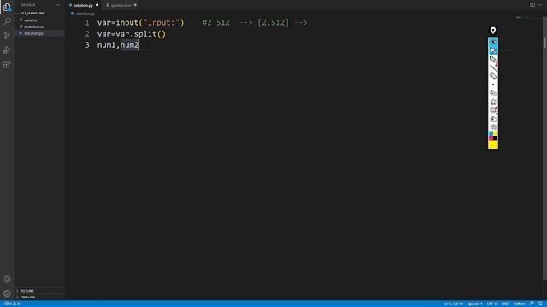Open editor more actions ellipsis
The image size is (547, 307).
coord(540,5)
